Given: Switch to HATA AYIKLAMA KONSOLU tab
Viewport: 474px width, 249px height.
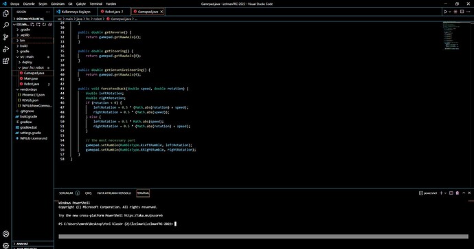Looking at the screenshot, I should (x=114, y=193).
